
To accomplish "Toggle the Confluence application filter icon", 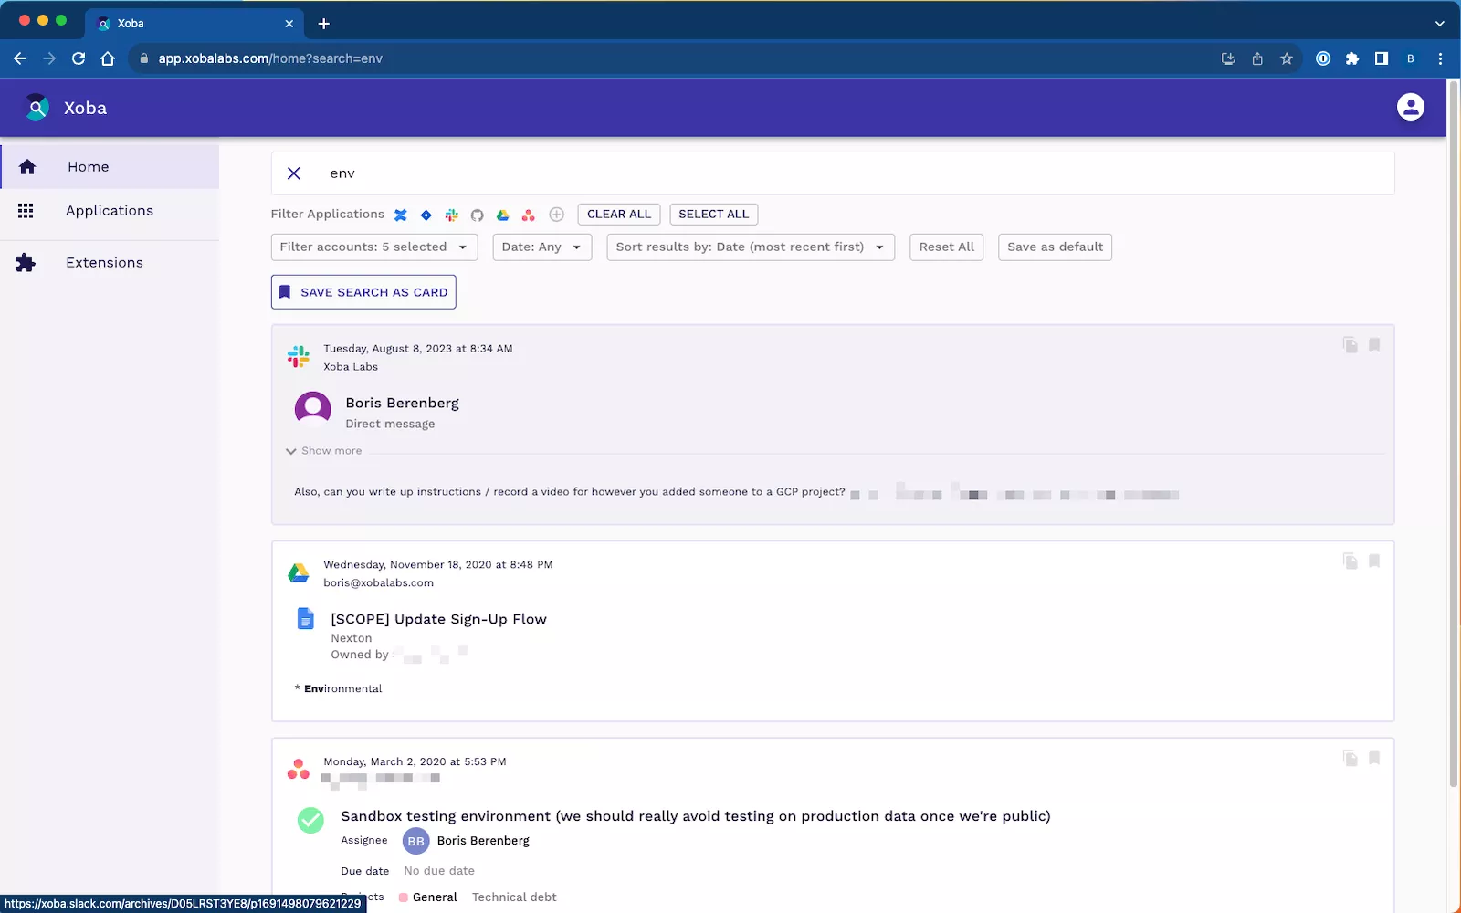I will [x=400, y=215].
